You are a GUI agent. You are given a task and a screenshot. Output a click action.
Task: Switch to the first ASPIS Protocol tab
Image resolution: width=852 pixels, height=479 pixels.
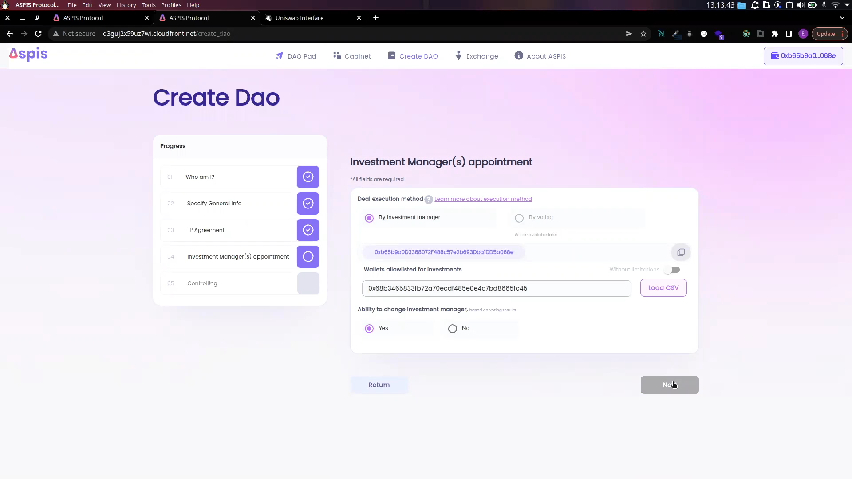pos(101,18)
